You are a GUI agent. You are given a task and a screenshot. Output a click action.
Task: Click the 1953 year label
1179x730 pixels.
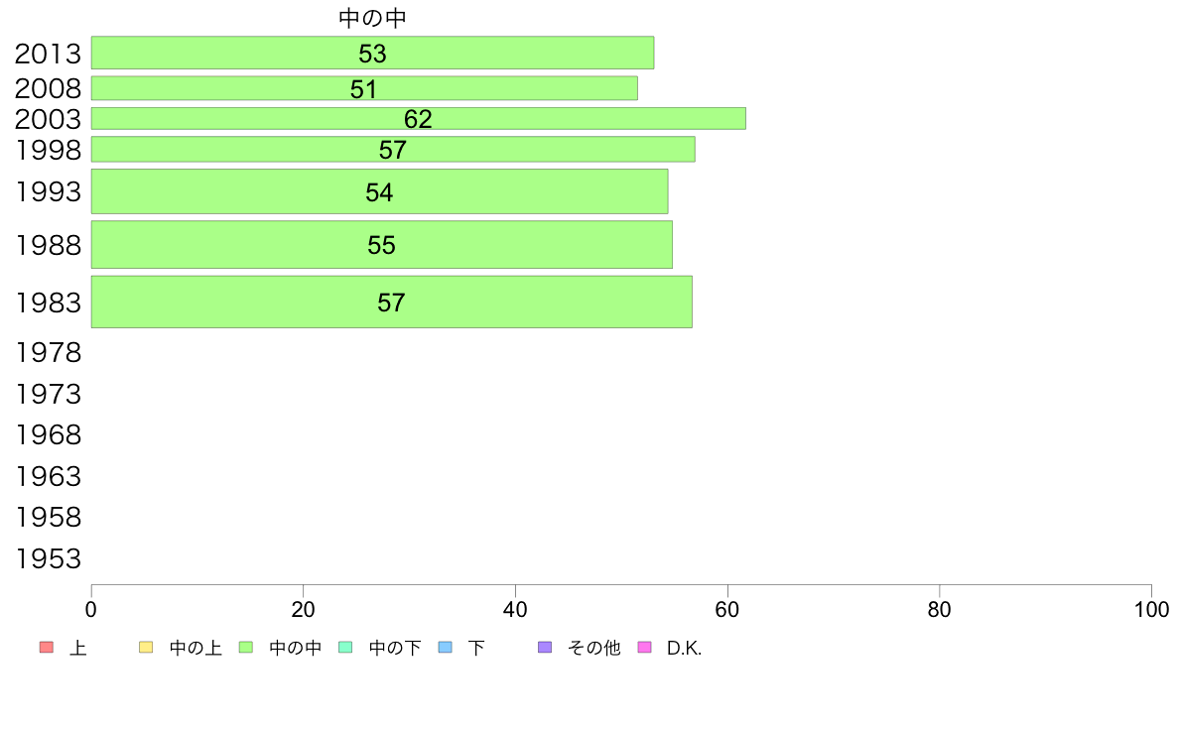click(x=48, y=558)
